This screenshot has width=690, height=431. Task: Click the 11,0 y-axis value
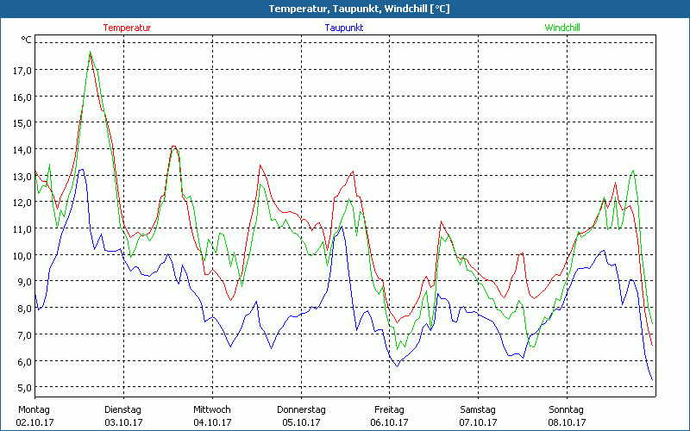(x=22, y=229)
